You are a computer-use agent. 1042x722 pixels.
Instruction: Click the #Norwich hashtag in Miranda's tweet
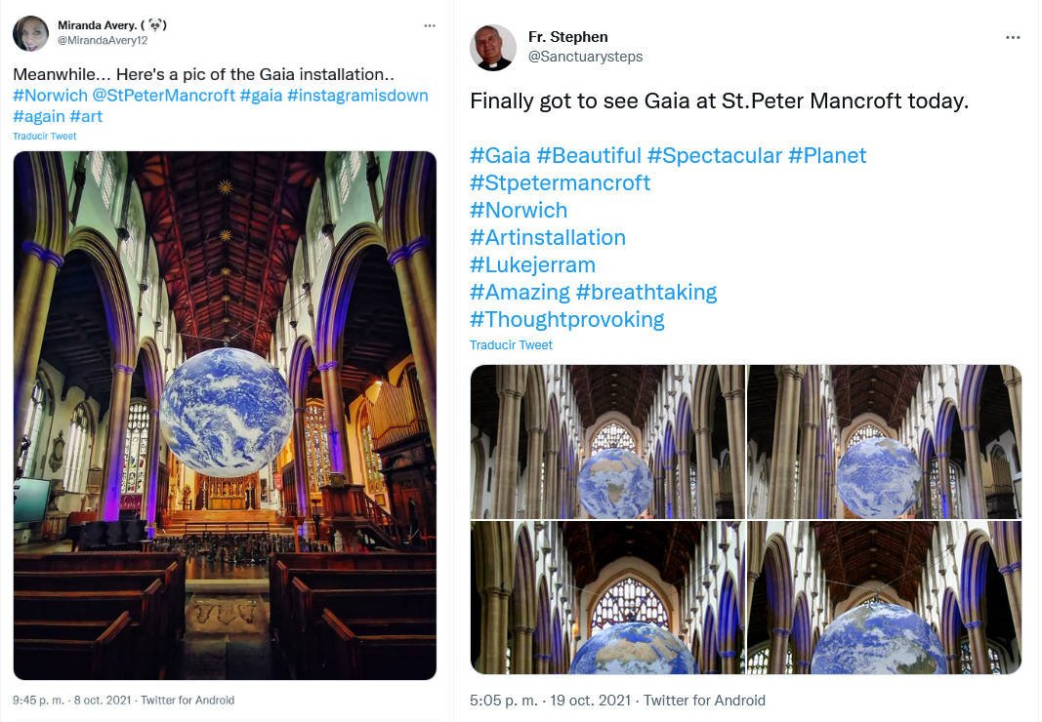pos(50,96)
